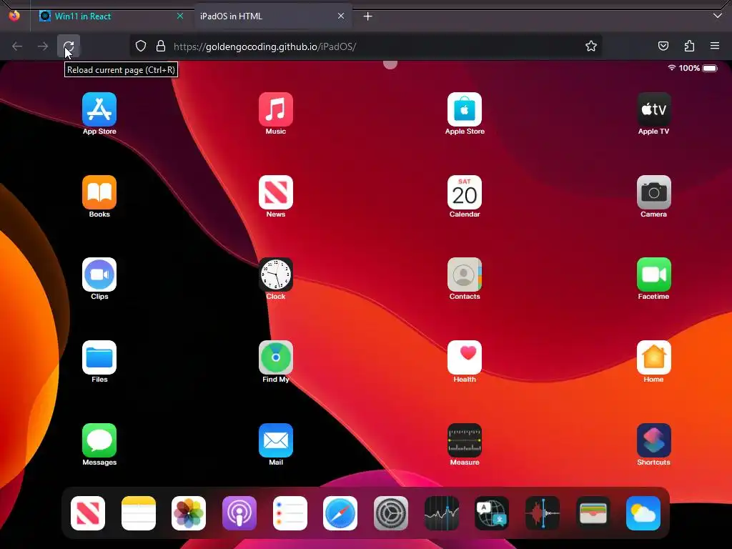
Task: View site security padlock info
Action: tap(161, 46)
